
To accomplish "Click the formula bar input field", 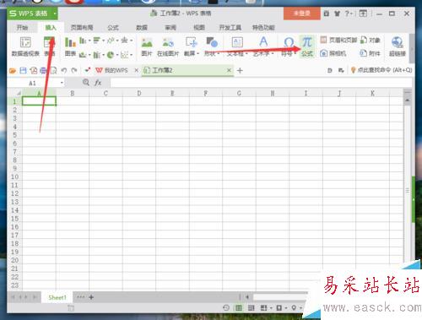I will (262, 83).
